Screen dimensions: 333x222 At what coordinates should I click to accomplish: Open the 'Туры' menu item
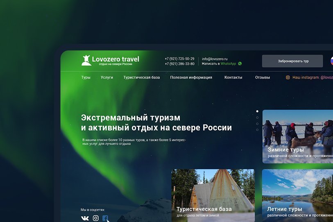pyautogui.click(x=86, y=77)
